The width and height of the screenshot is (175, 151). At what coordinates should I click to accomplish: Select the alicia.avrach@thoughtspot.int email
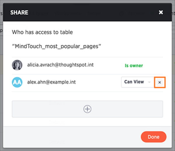[60, 65]
